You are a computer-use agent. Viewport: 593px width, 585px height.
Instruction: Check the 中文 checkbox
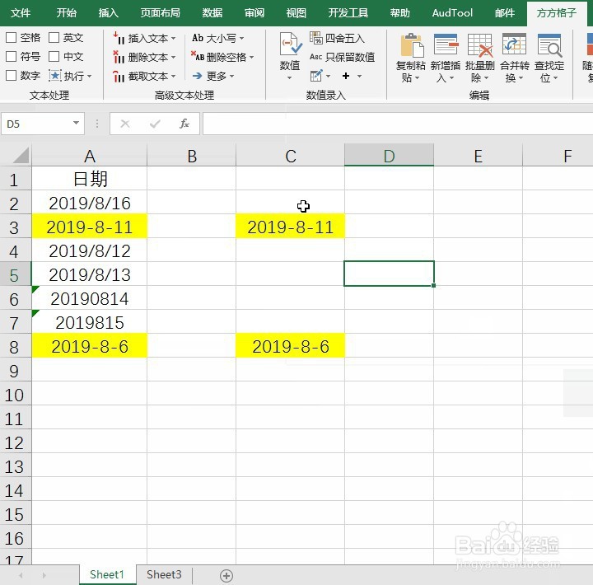click(54, 56)
